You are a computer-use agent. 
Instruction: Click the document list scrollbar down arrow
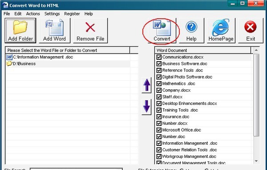pos(256,161)
